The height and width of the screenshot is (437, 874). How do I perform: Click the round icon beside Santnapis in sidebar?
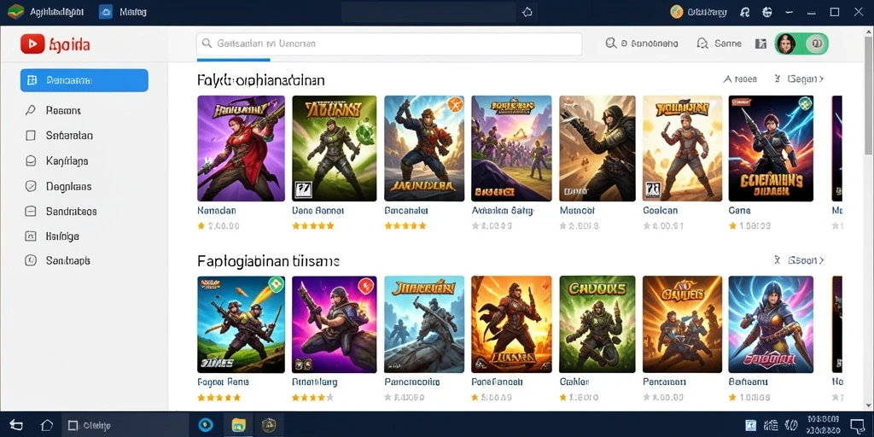tap(31, 260)
